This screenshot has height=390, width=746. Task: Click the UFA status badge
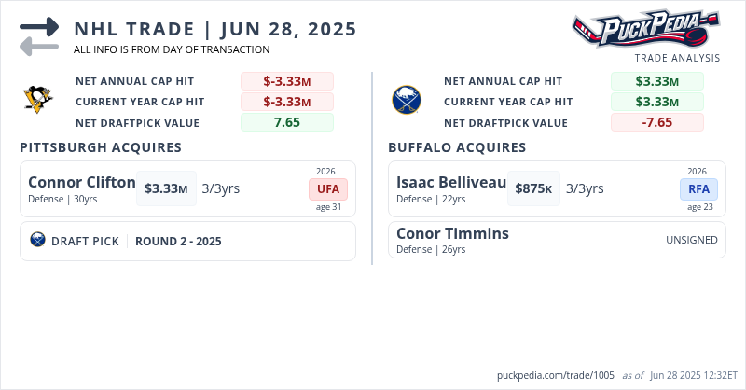[x=326, y=188]
